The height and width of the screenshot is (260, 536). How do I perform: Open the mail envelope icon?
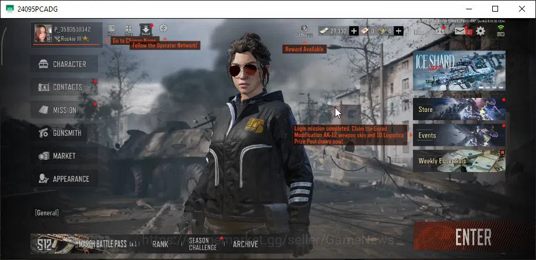pos(461,31)
